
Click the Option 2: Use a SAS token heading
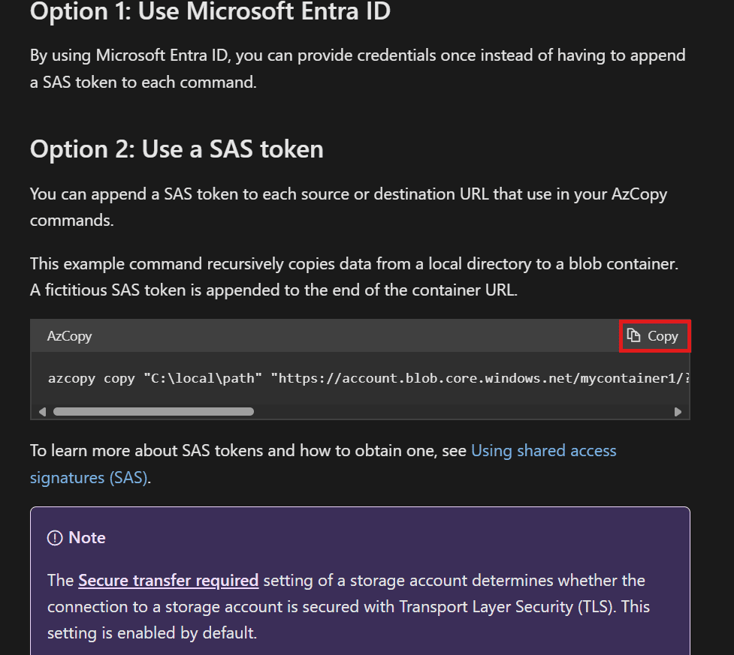tap(177, 149)
